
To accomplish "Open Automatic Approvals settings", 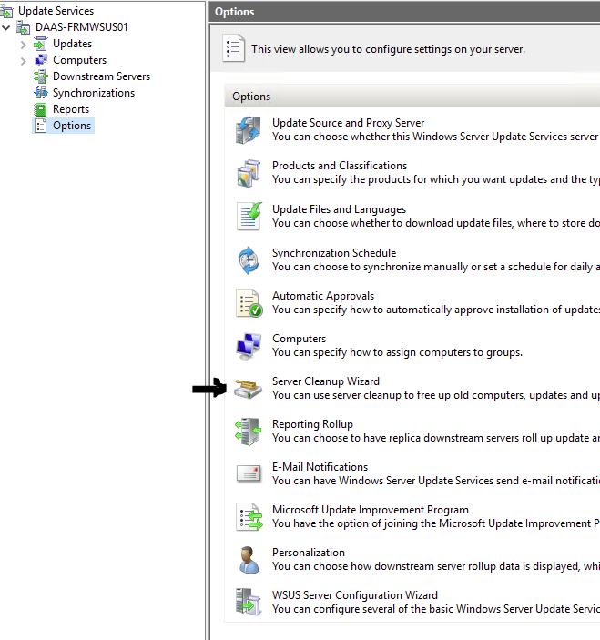I will coord(323,296).
